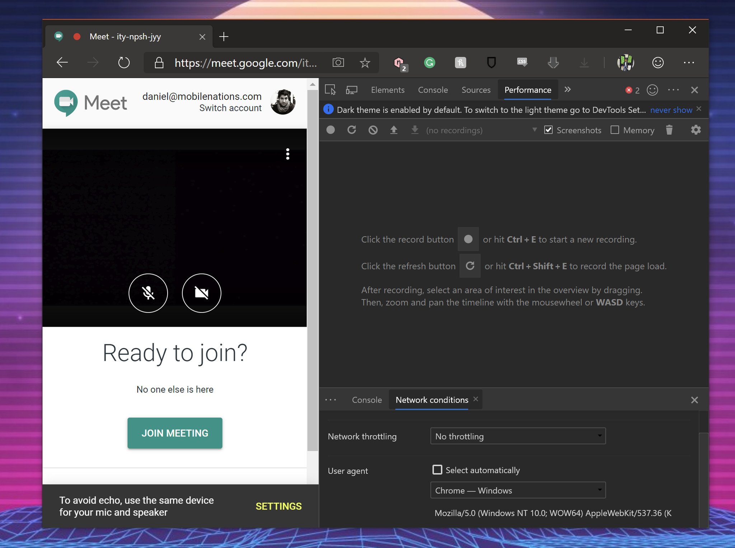Uncheck Select automatically for User agent

[x=437, y=470]
